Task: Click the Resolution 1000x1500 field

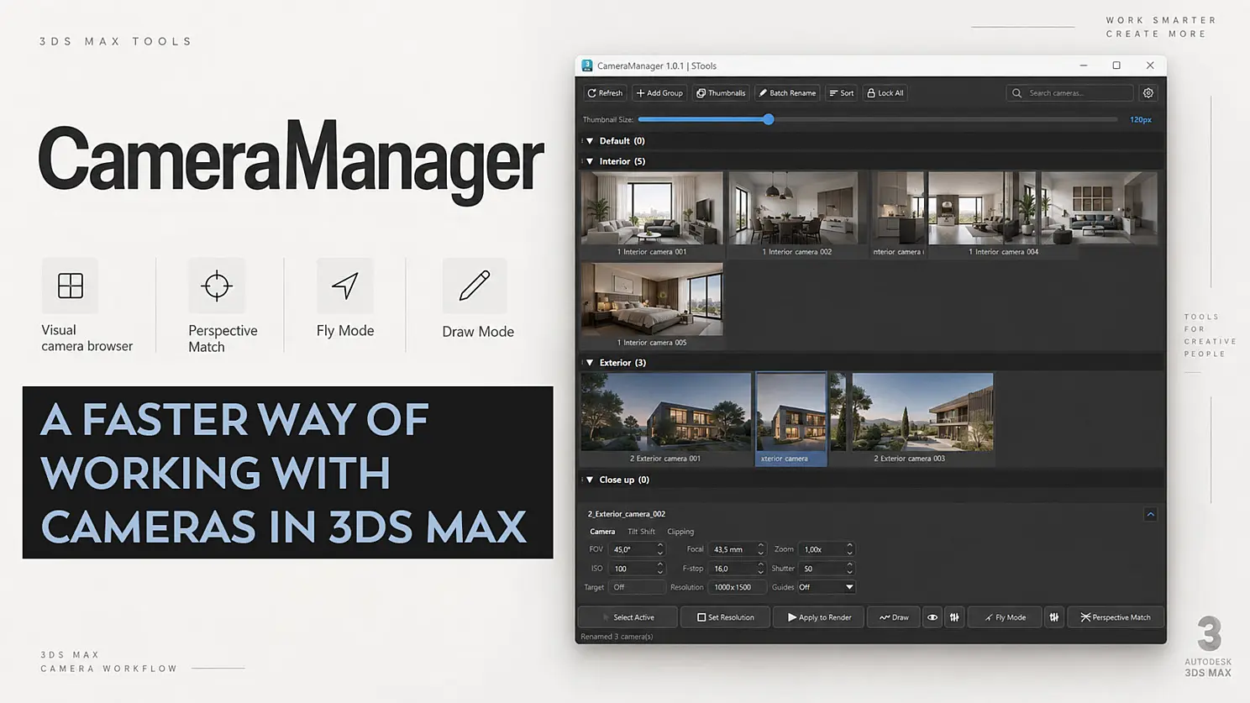Action: click(738, 587)
